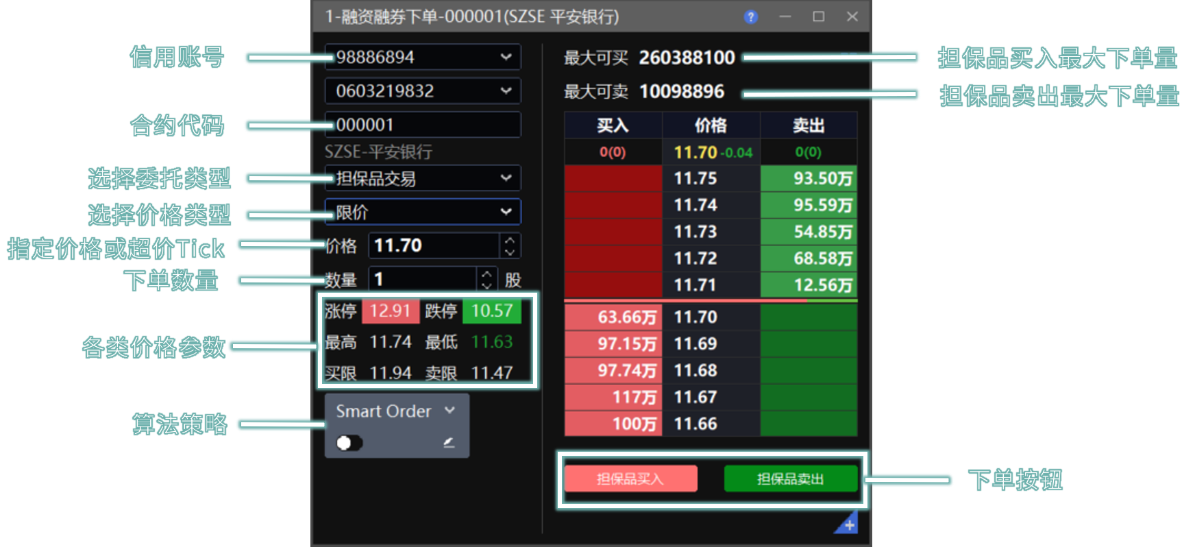Click the 担保品买入 buy button

tap(630, 478)
